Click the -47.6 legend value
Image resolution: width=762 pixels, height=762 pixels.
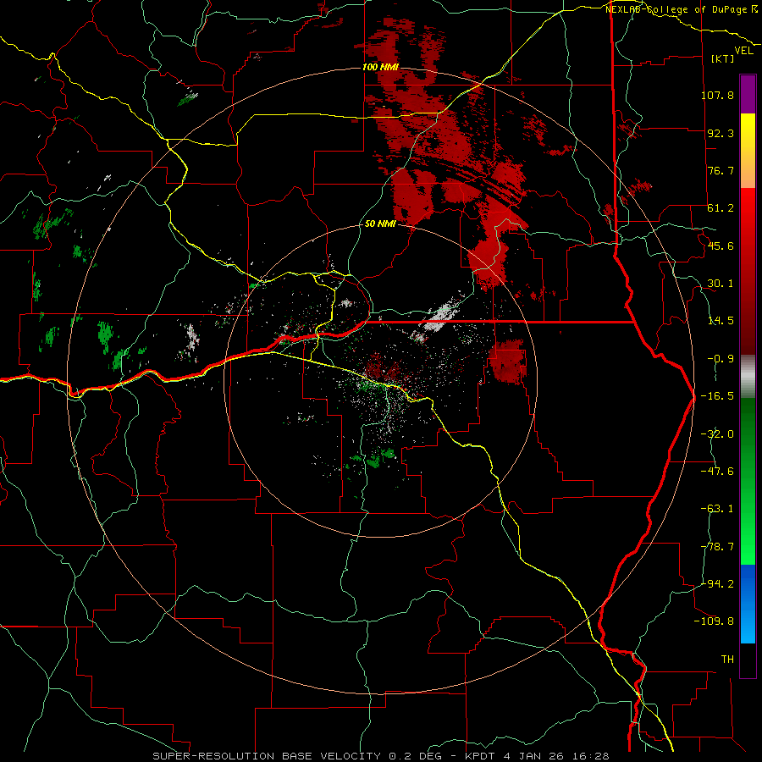click(x=717, y=472)
